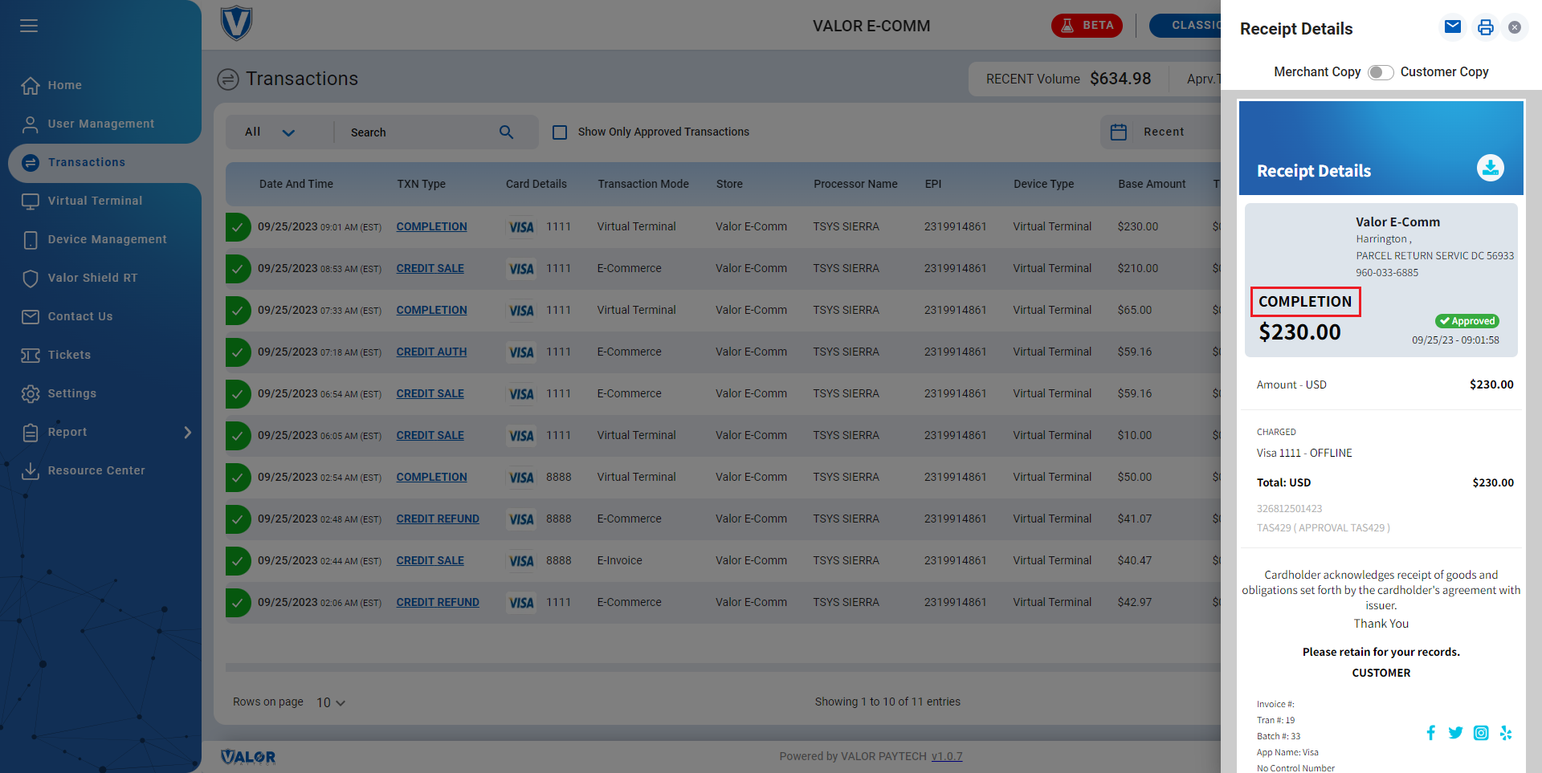Click the search magnifier icon
The image size is (1542, 773).
point(506,132)
